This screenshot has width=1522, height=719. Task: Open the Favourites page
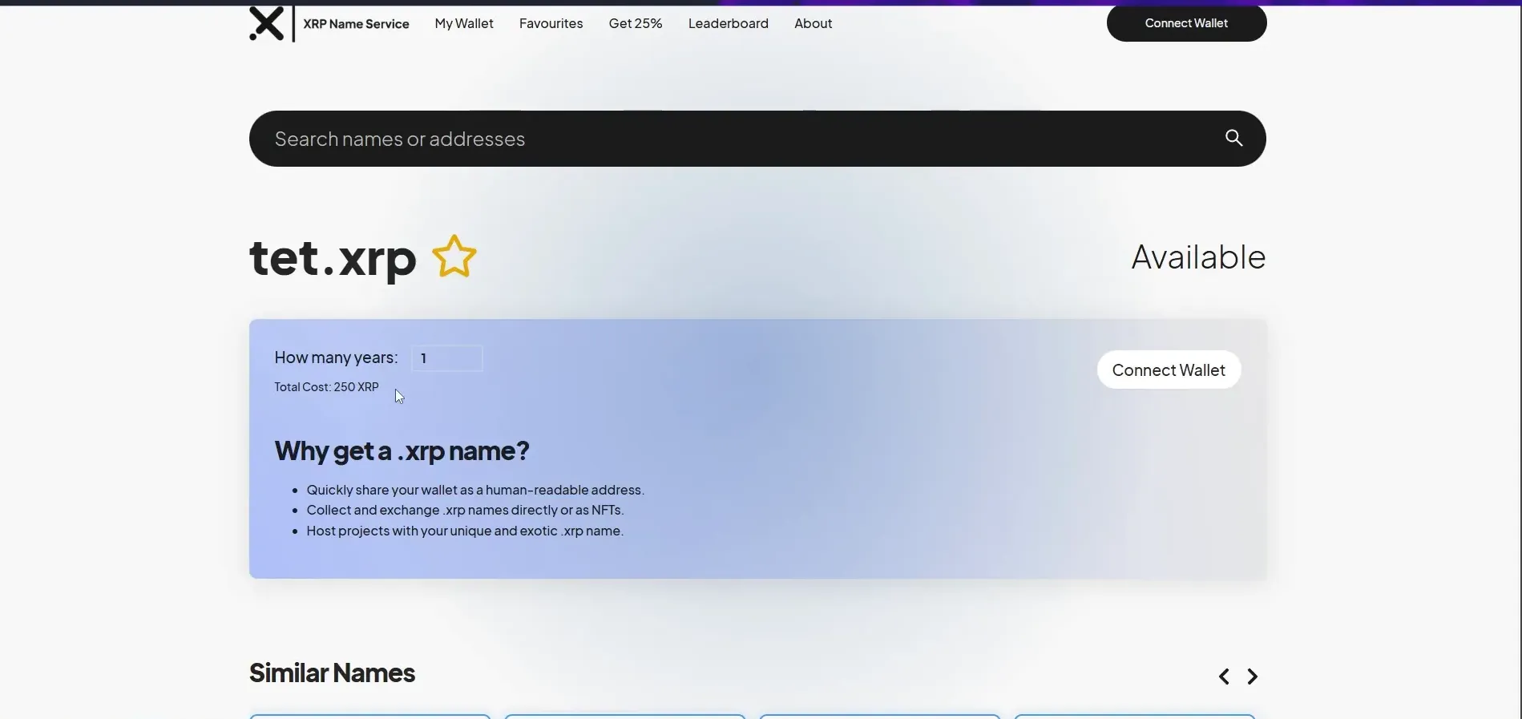[x=551, y=23]
